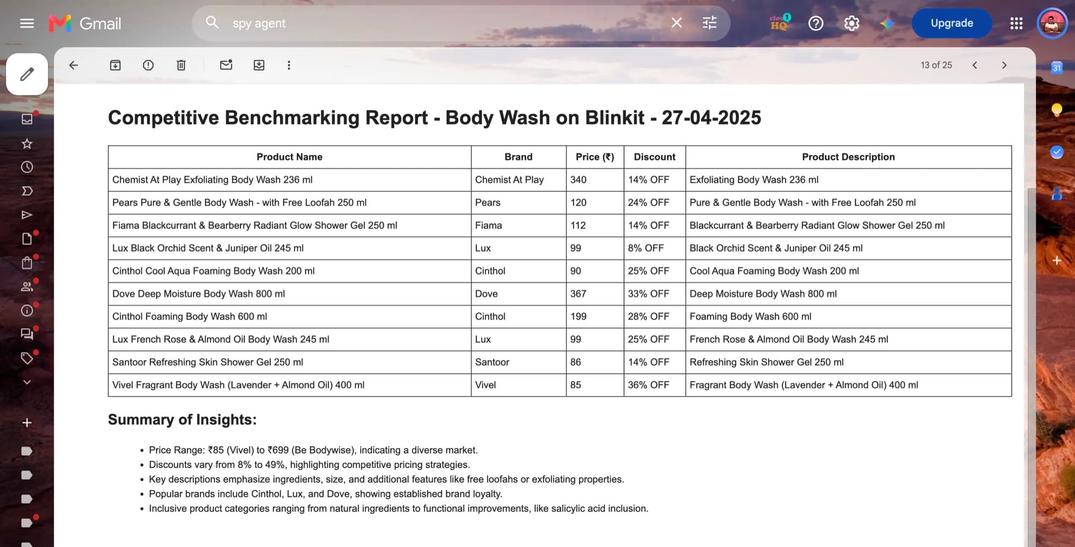The image size is (1075, 547).
Task: Create a new label with sidebar plus
Action: coord(27,423)
